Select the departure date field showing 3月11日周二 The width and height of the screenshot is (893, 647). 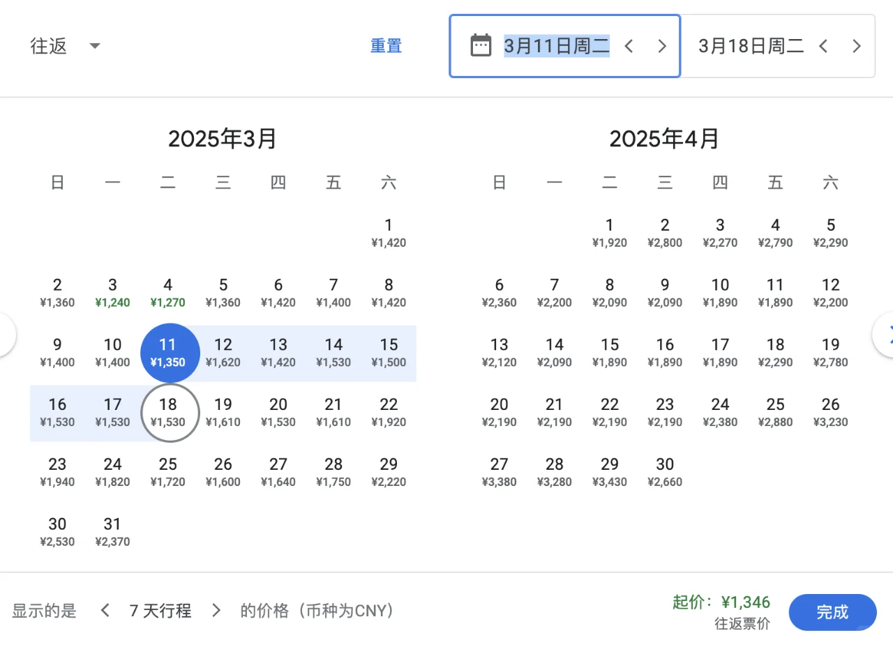point(556,45)
